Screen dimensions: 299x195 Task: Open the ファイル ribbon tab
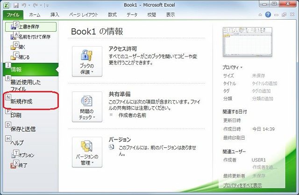pyautogui.click(x=13, y=15)
